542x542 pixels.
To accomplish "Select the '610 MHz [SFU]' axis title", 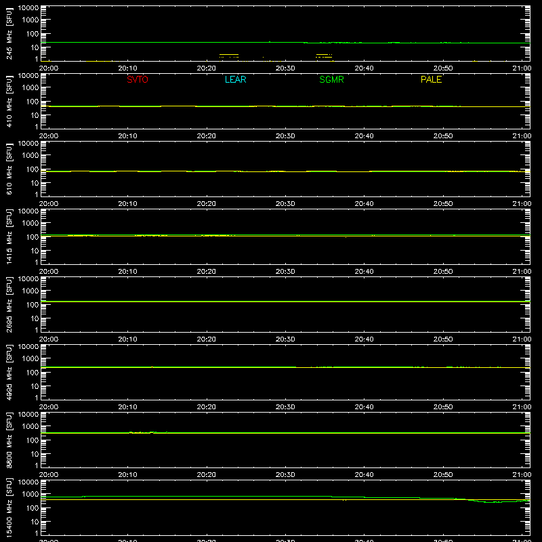I will 9,169.
